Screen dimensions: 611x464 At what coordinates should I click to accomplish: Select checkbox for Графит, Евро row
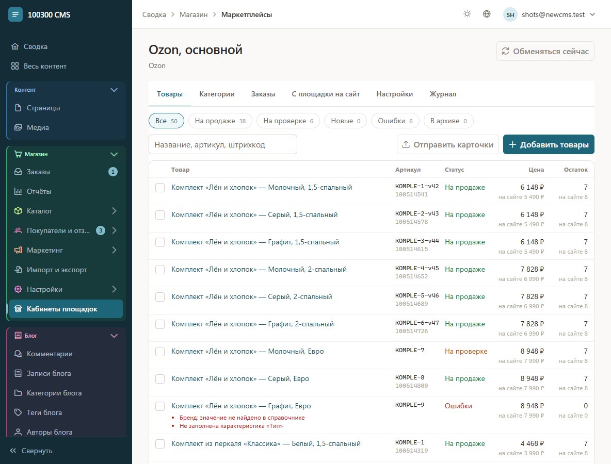point(160,406)
